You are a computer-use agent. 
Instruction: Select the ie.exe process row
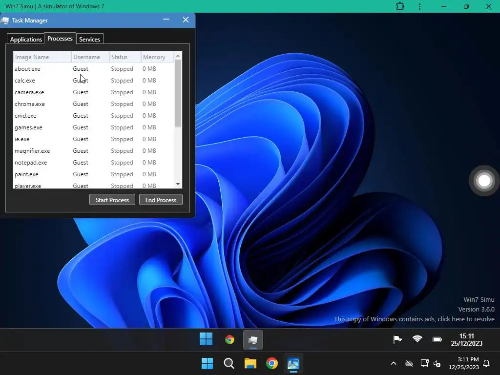94,139
